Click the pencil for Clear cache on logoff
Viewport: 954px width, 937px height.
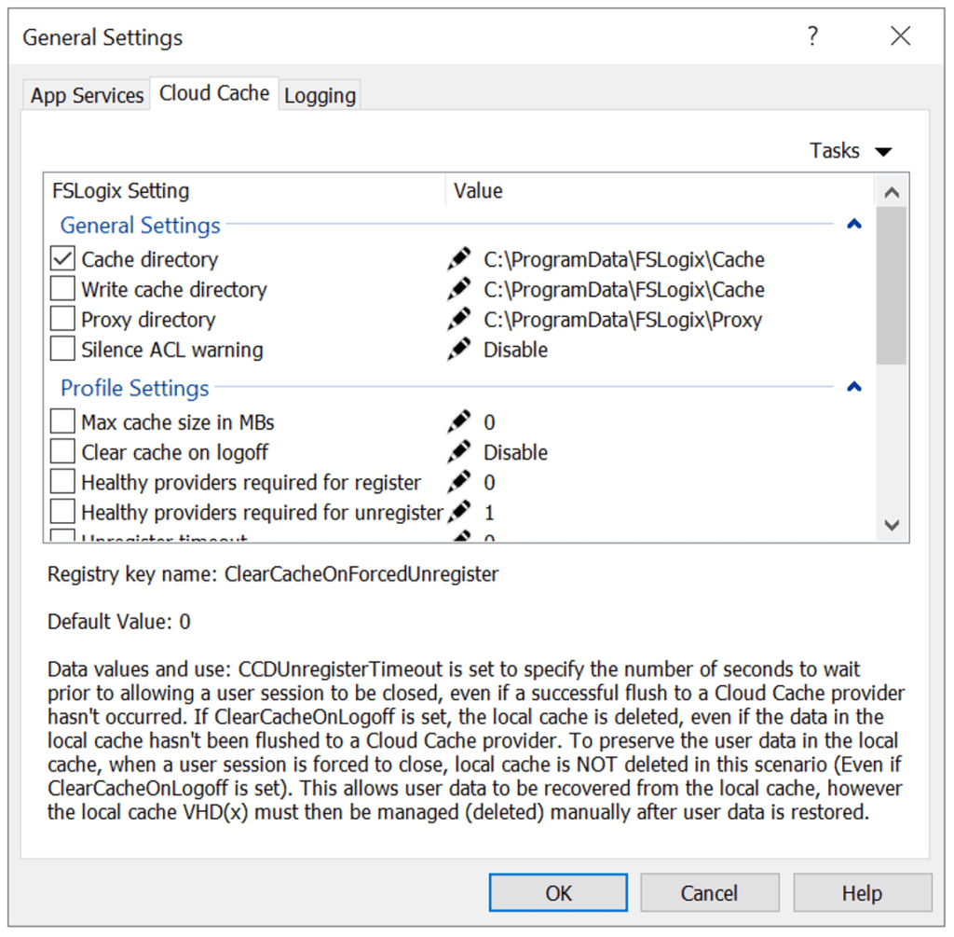pyautogui.click(x=457, y=450)
